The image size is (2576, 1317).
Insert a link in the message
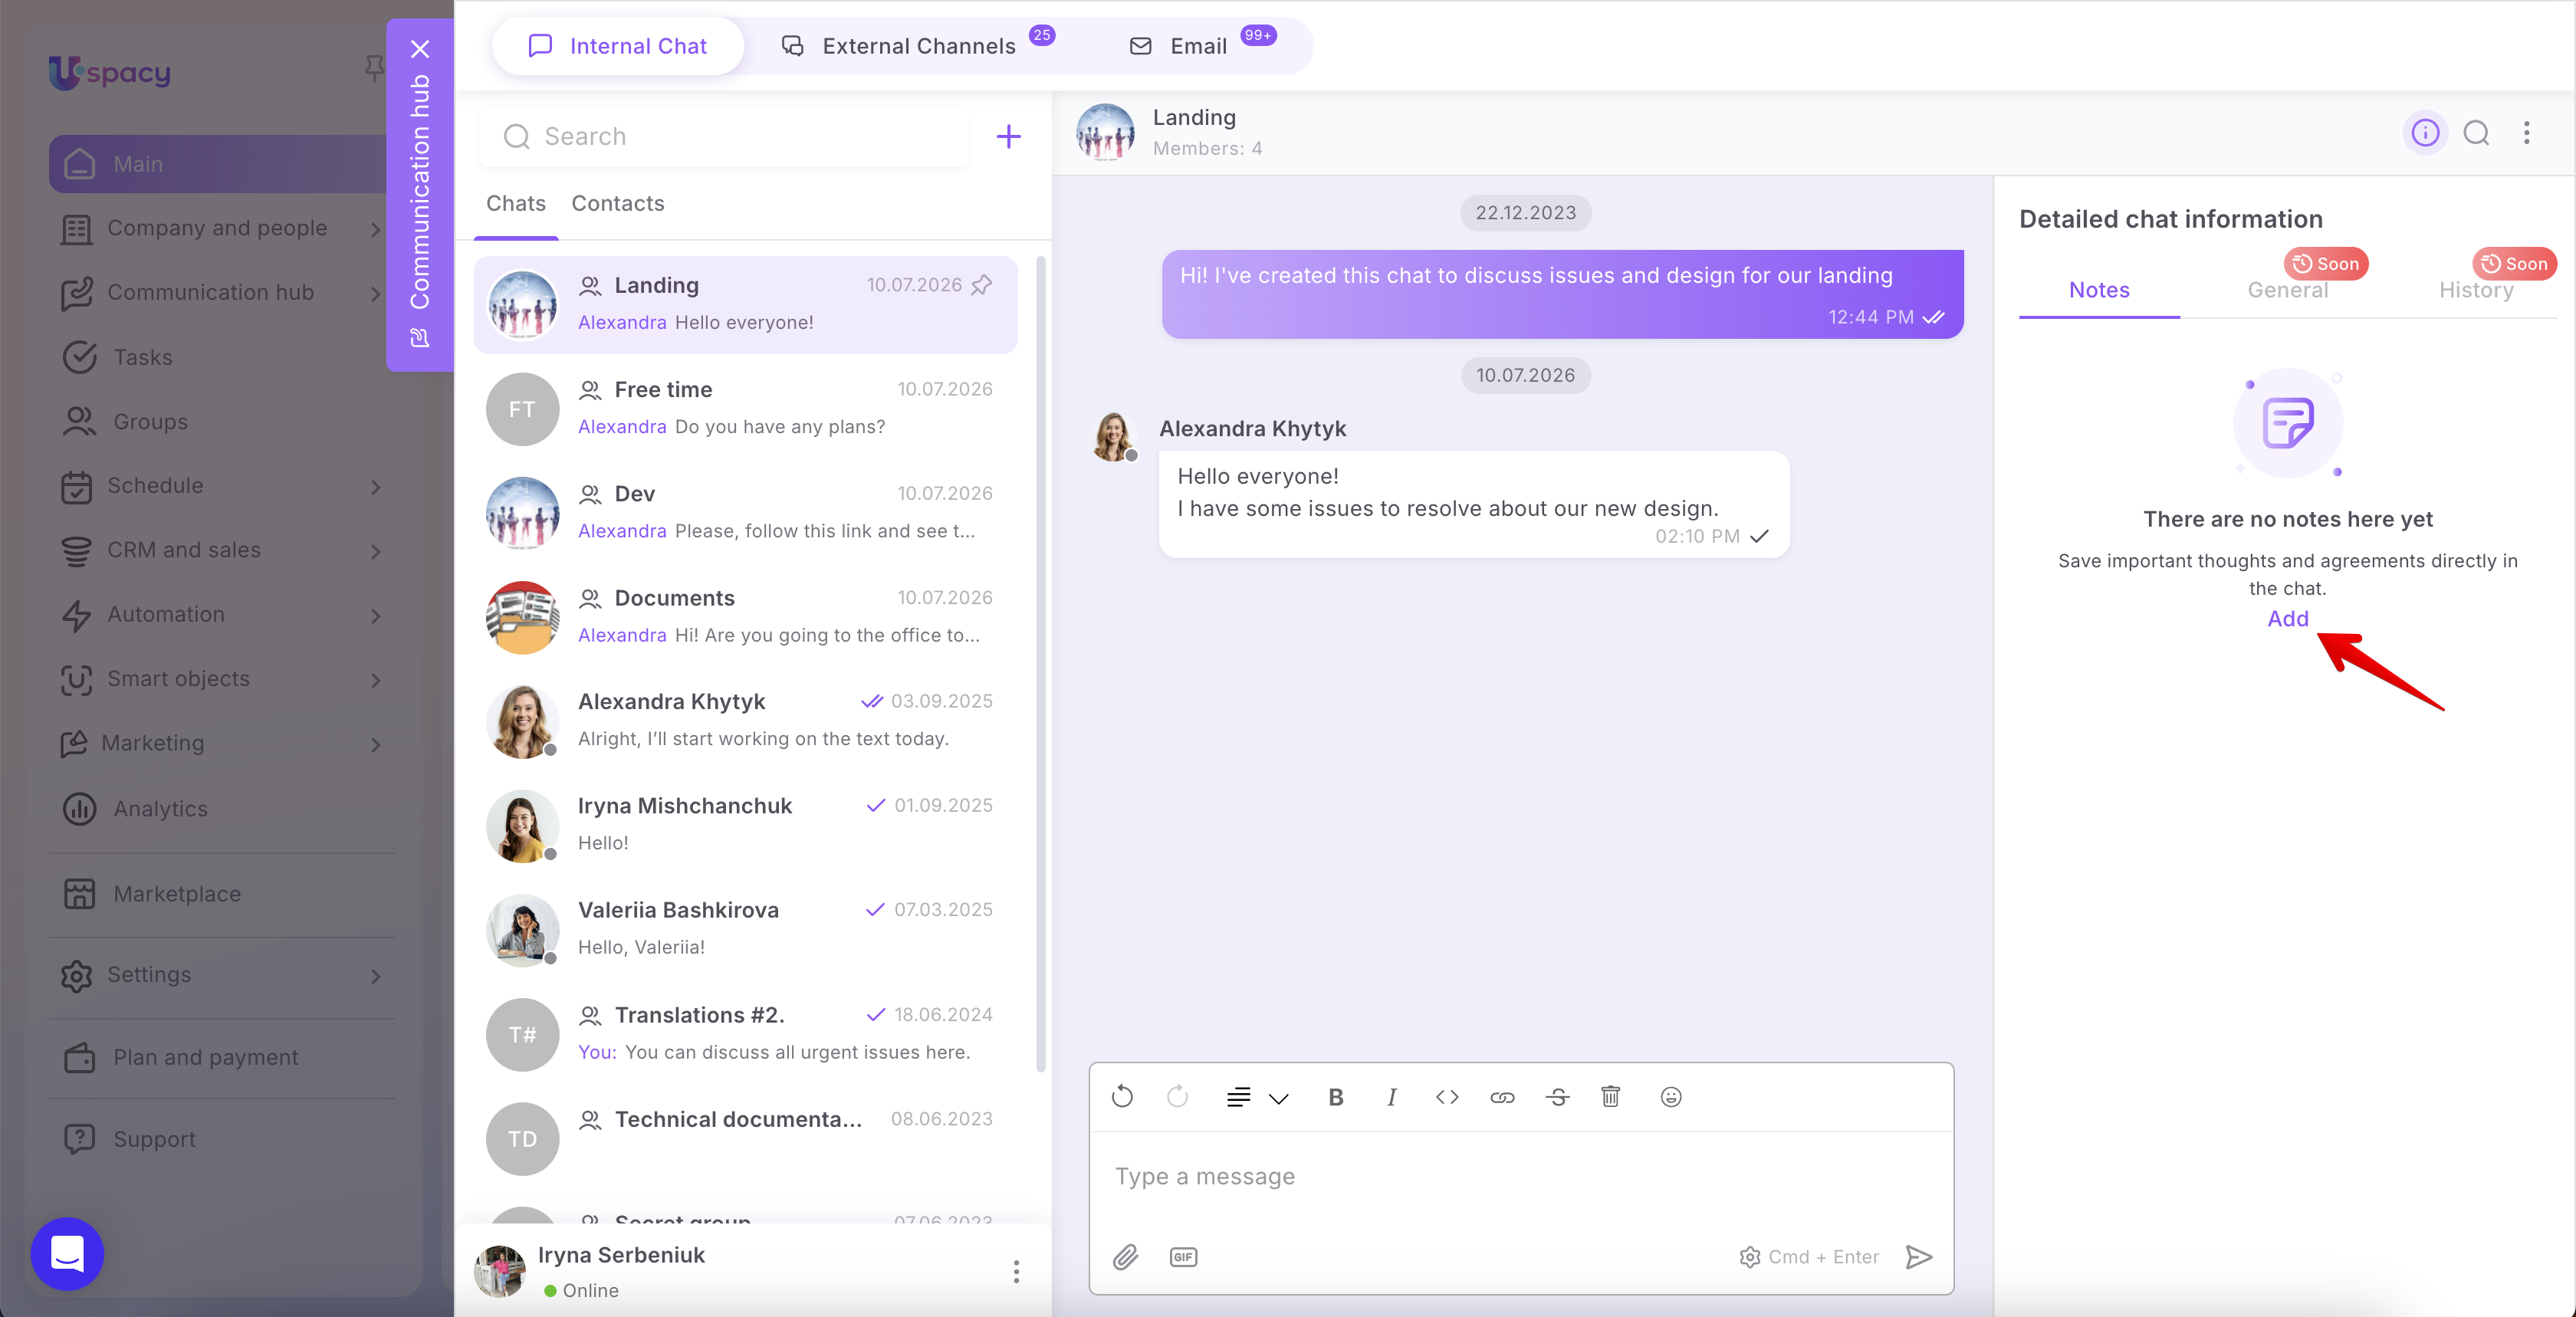point(1502,1097)
